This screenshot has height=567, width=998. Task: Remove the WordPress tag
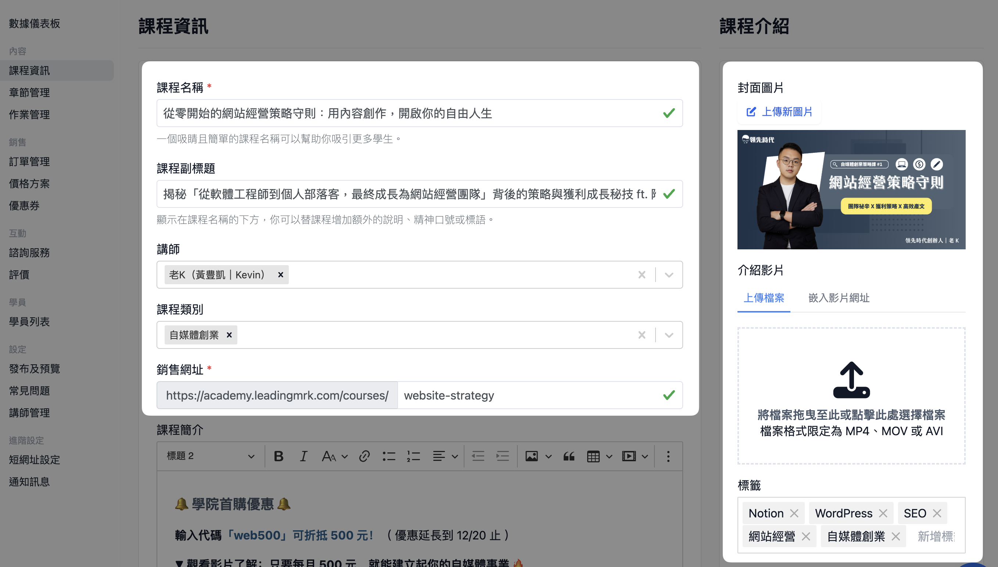883,513
